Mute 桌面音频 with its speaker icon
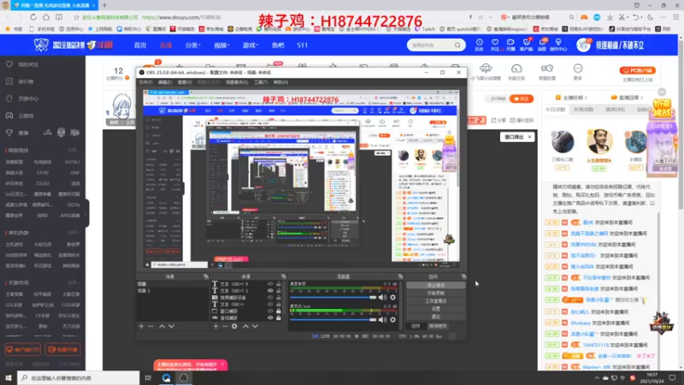The height and width of the screenshot is (385, 684). click(x=382, y=297)
